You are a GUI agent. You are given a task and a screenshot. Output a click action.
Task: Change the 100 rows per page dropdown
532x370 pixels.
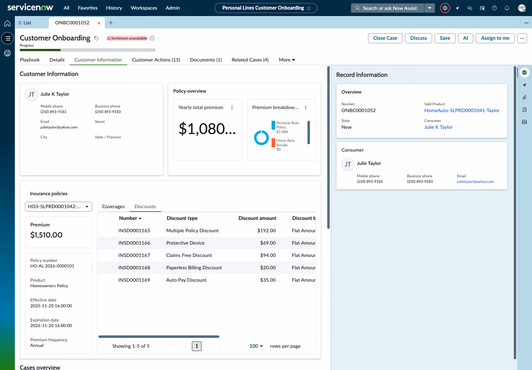256,346
